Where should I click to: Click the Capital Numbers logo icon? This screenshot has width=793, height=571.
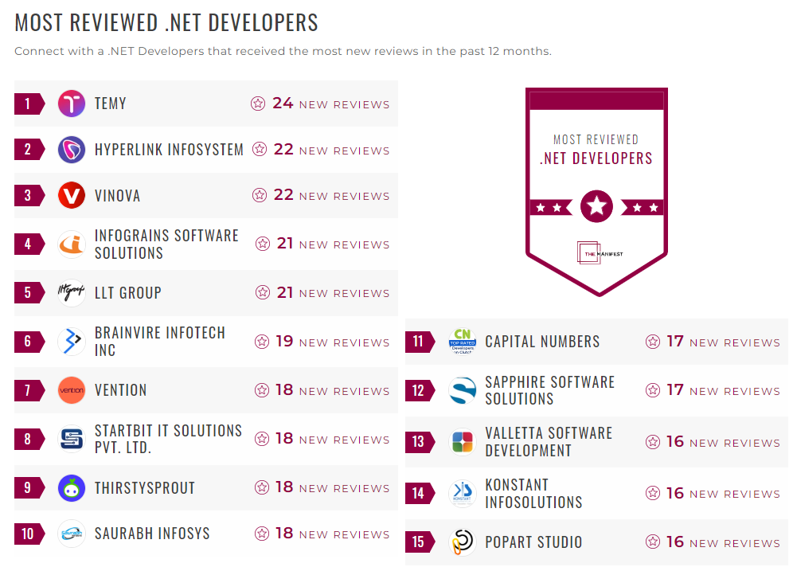pos(463,342)
